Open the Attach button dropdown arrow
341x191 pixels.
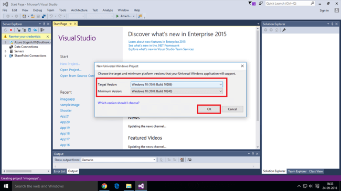pyautogui.click(x=134, y=16)
